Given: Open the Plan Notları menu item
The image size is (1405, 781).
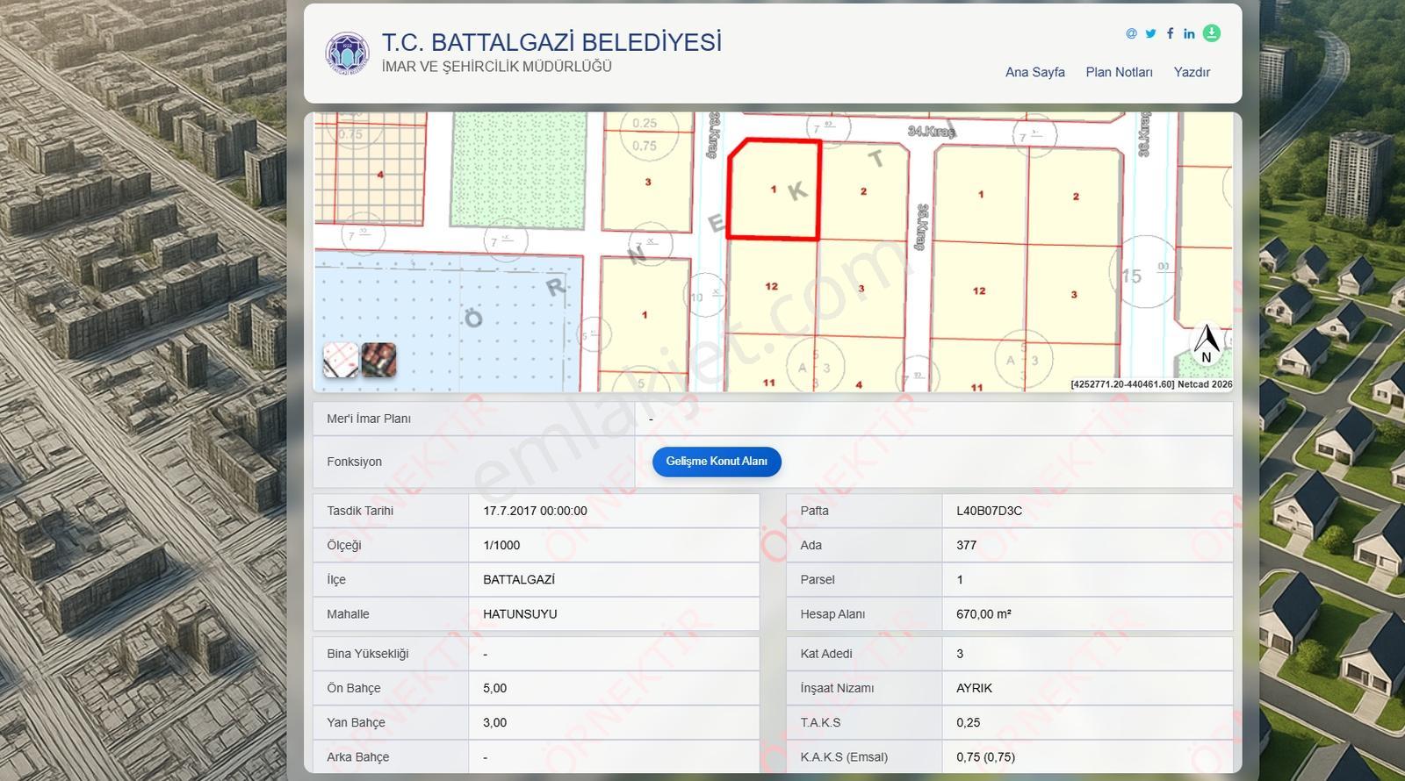Looking at the screenshot, I should click(1120, 72).
